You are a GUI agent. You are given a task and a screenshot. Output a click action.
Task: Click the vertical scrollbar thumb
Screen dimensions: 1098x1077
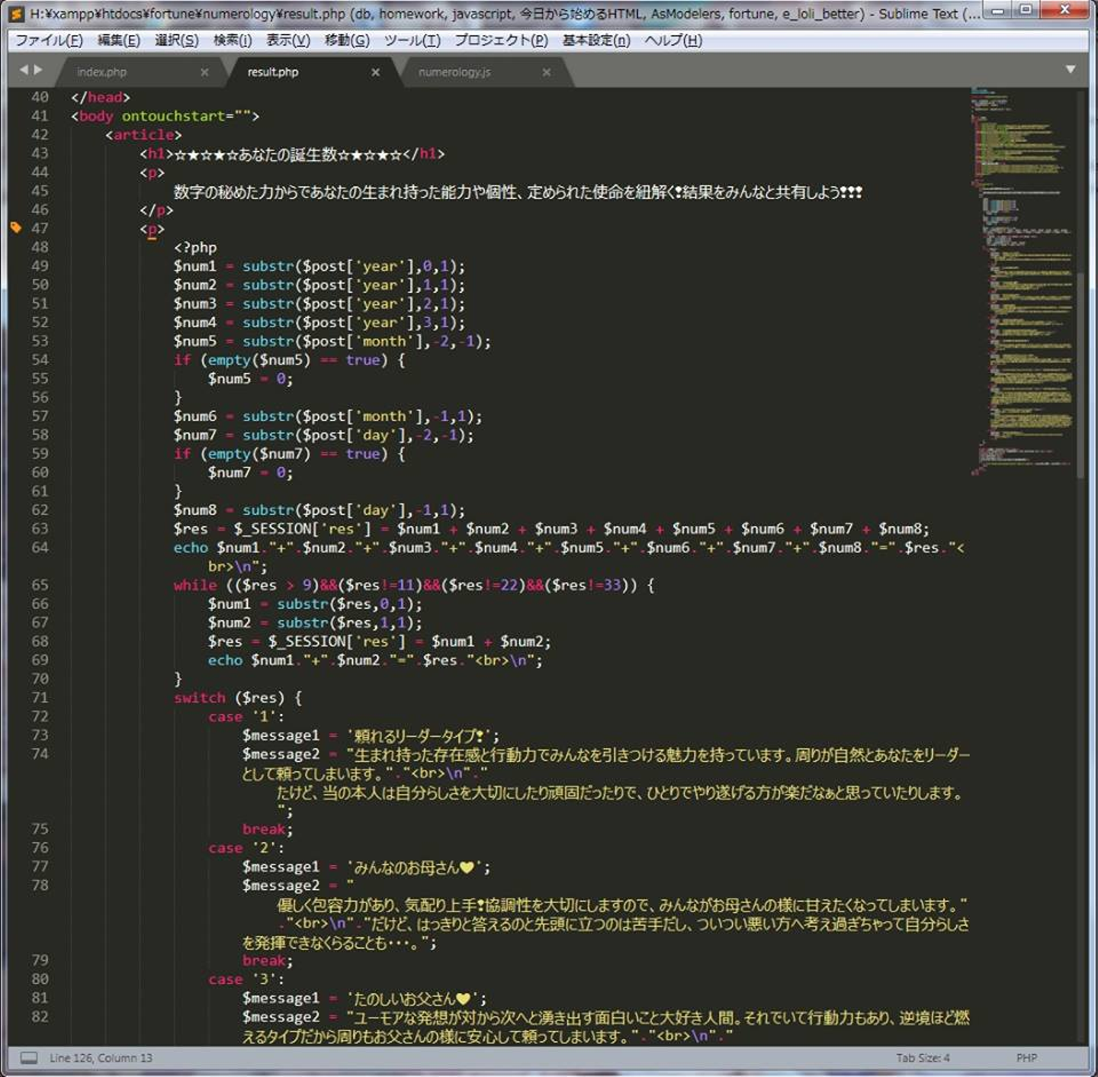click(x=1080, y=374)
